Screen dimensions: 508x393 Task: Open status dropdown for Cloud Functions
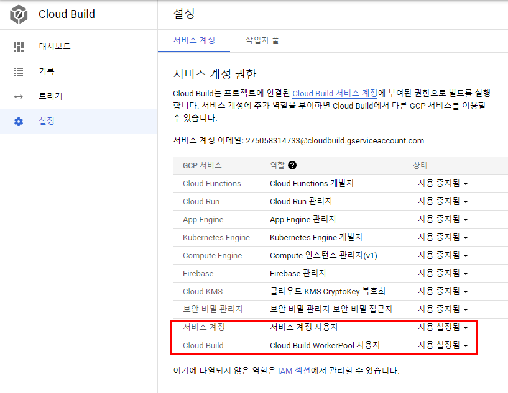coord(443,183)
